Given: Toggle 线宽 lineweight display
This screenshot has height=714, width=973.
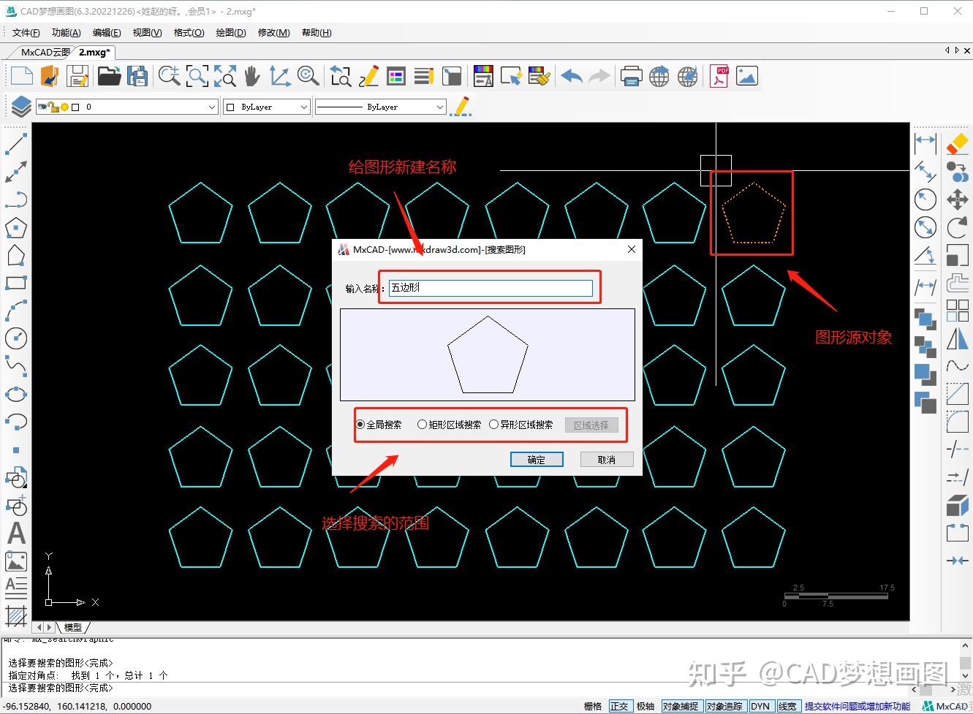Looking at the screenshot, I should (x=787, y=706).
